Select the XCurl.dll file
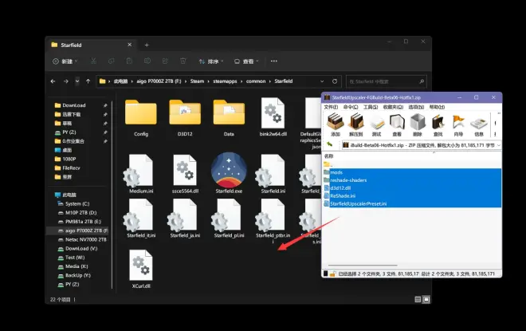 (141, 269)
